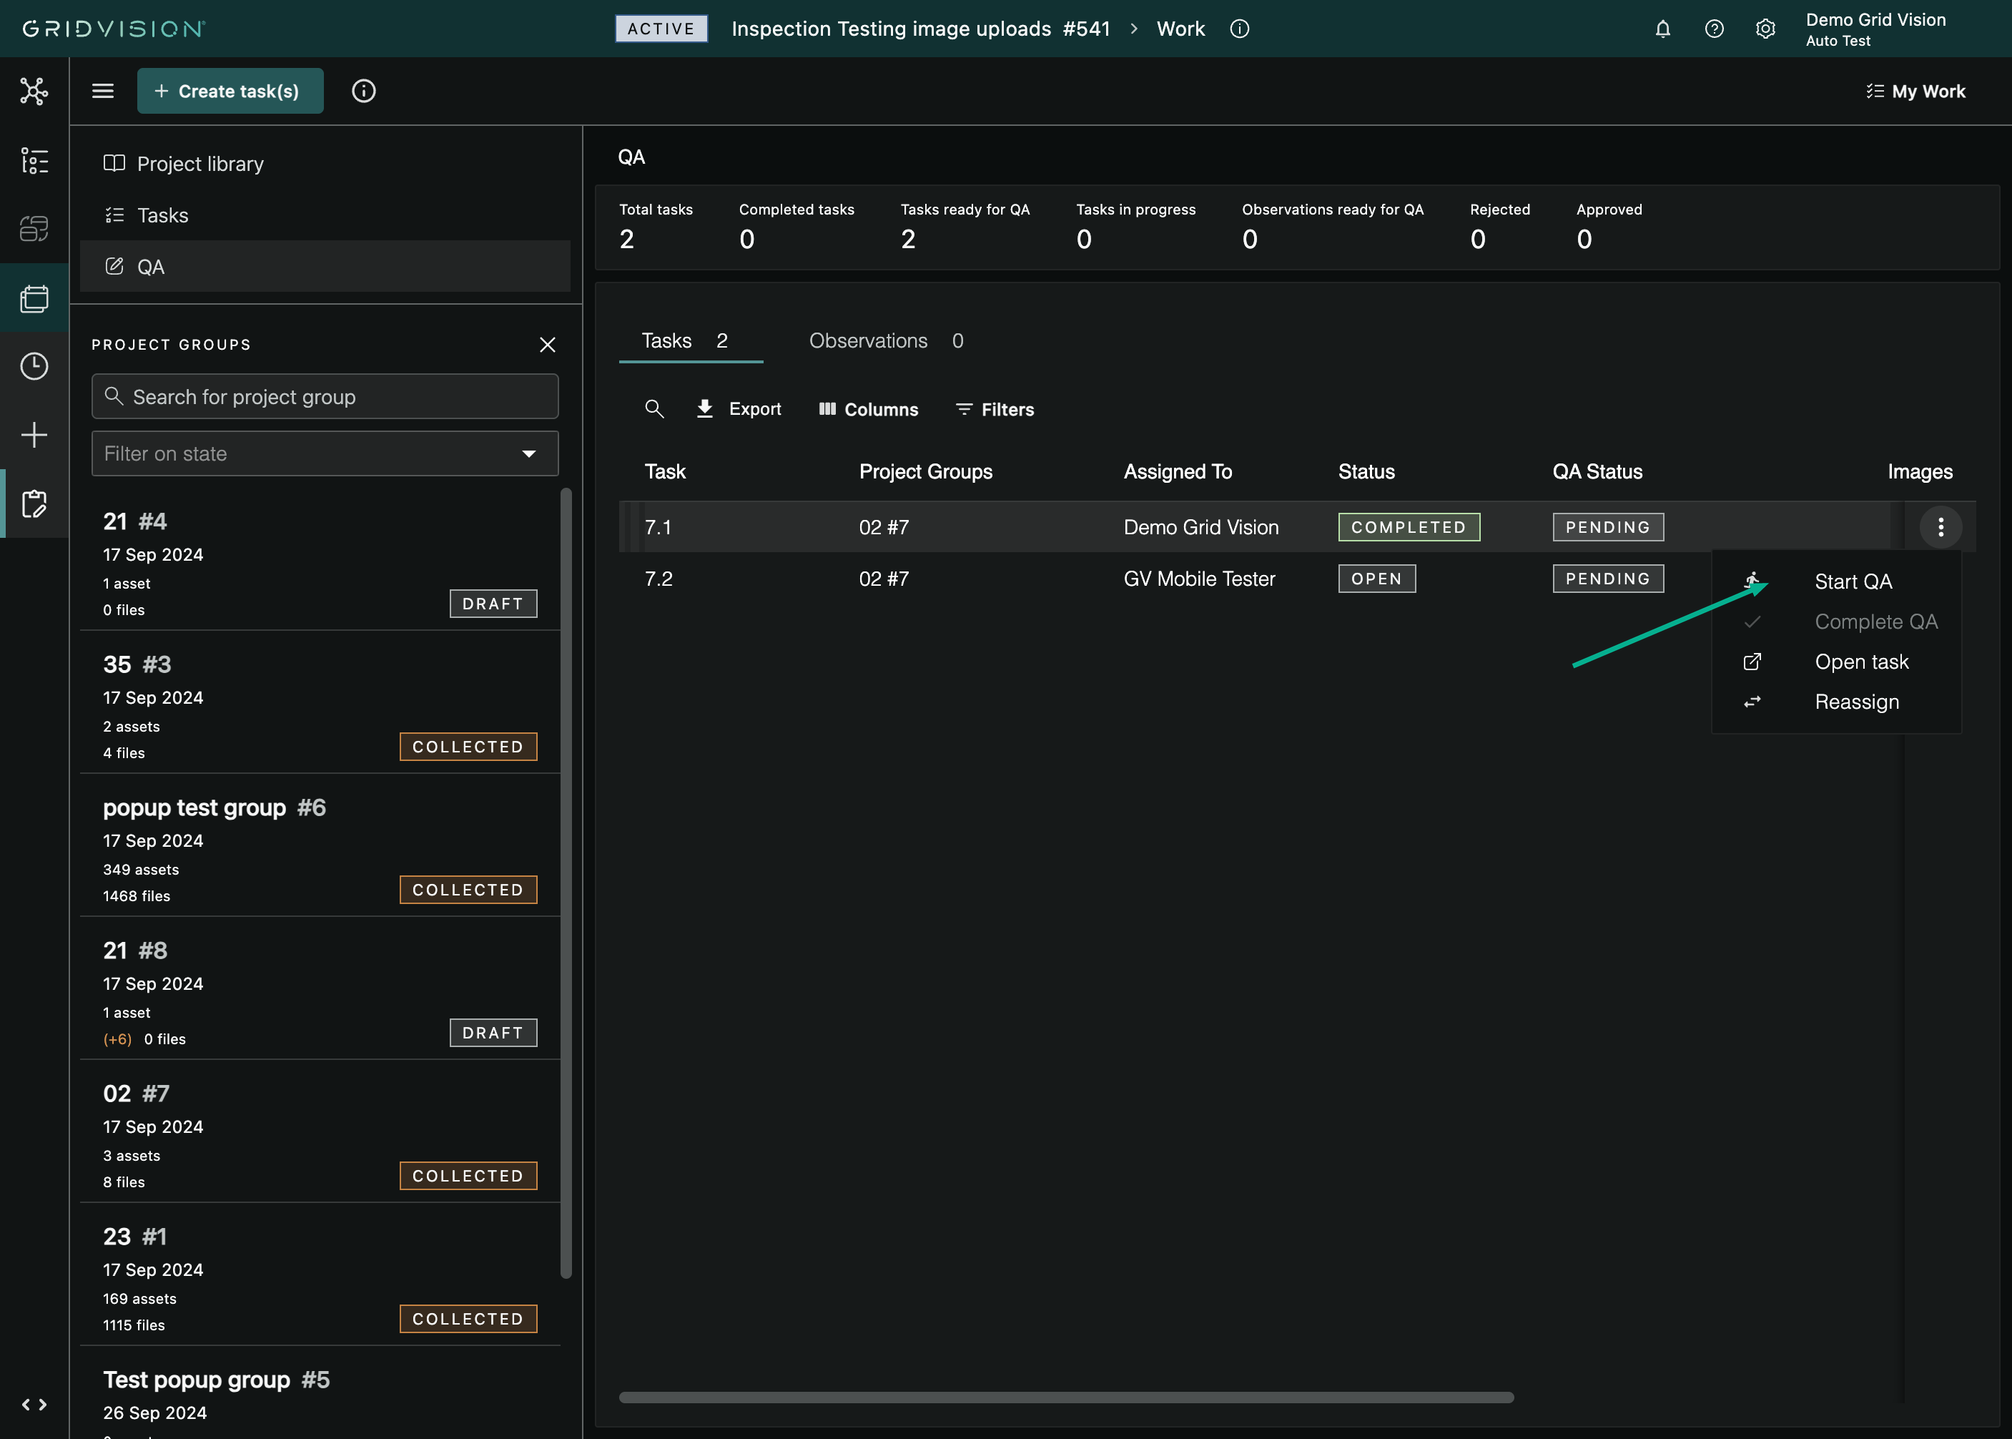Click the Tasks ready for QA count
The height and width of the screenshot is (1439, 2012).
click(909, 238)
